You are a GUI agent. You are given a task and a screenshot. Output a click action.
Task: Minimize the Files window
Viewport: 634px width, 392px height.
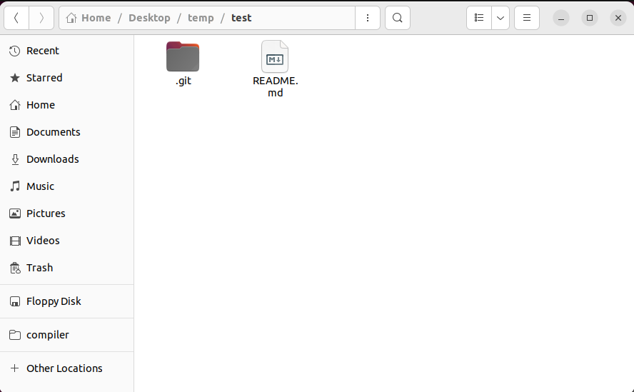(x=561, y=18)
